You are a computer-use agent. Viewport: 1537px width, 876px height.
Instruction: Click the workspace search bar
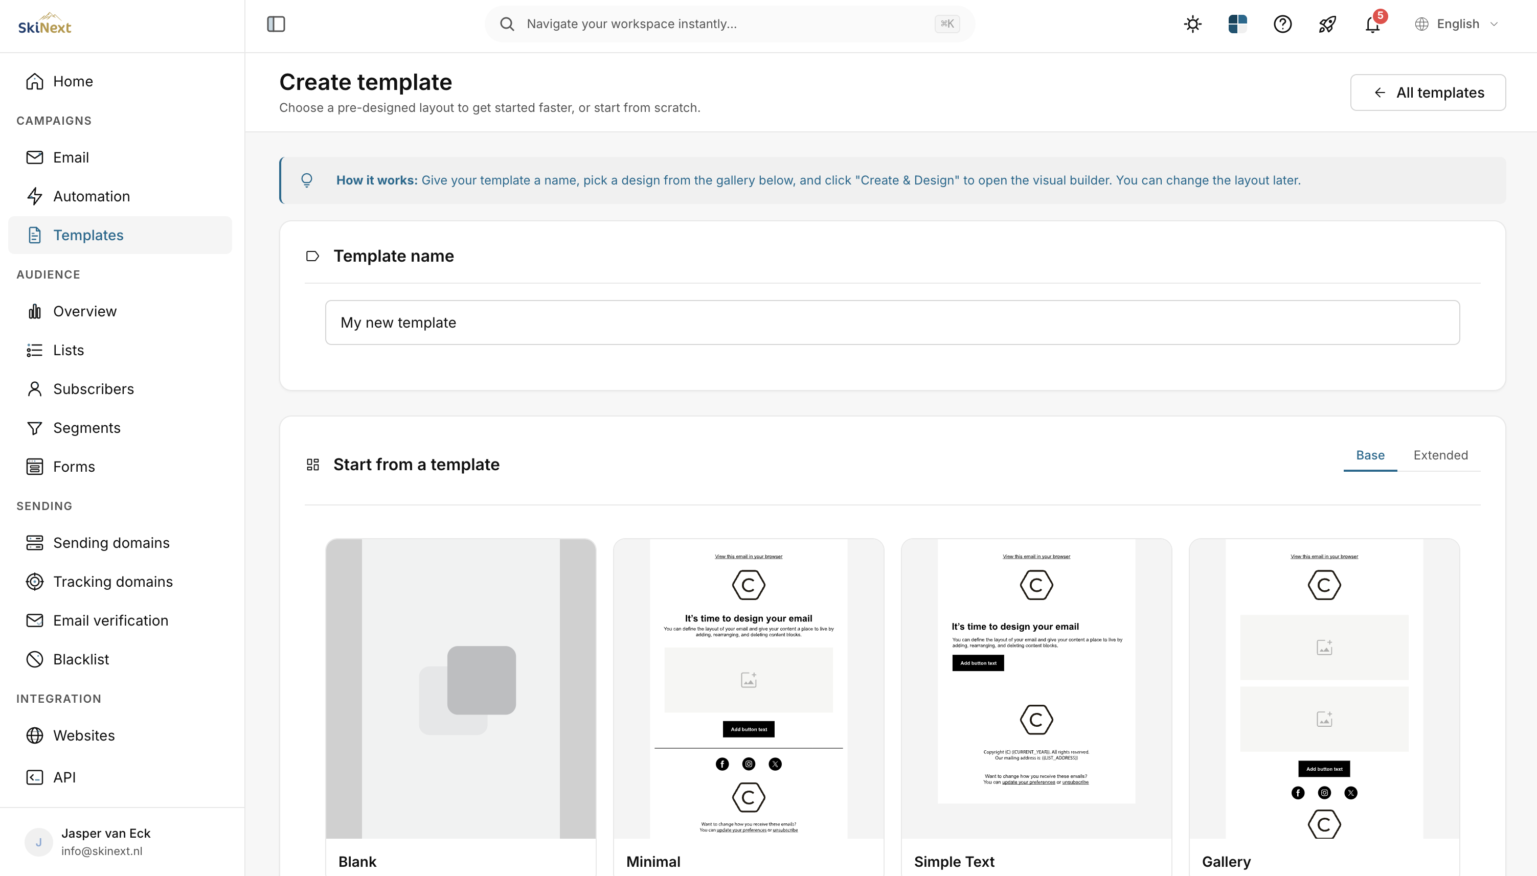point(729,24)
